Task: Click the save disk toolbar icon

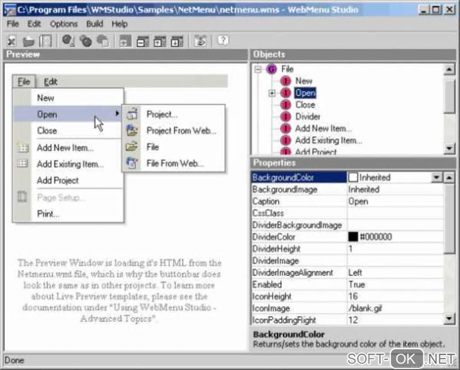Action: click(46, 41)
